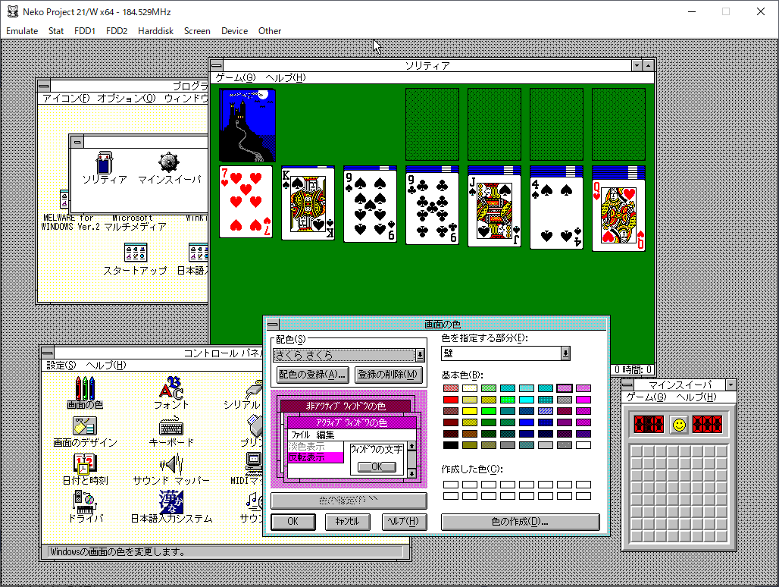Open Solitaire ヘルプ(H) menu

click(286, 77)
